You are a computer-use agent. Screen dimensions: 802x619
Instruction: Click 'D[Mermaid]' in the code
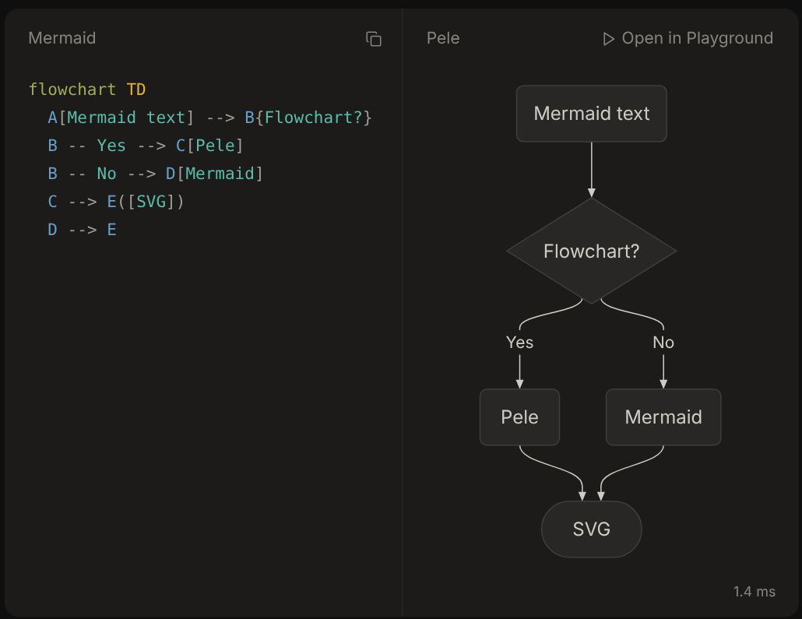(x=214, y=174)
